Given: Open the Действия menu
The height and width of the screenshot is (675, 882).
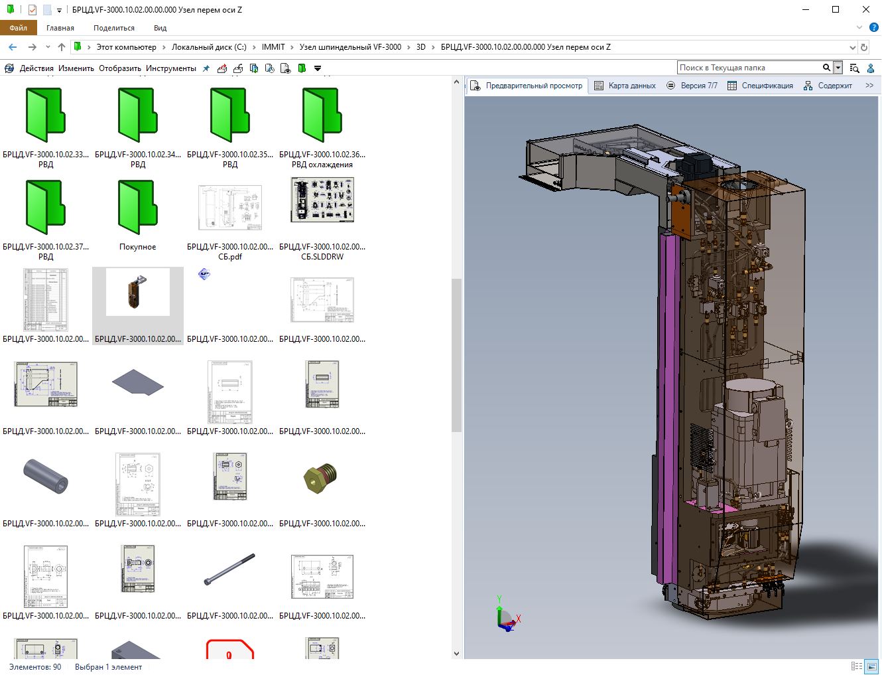Looking at the screenshot, I should tap(36, 68).
